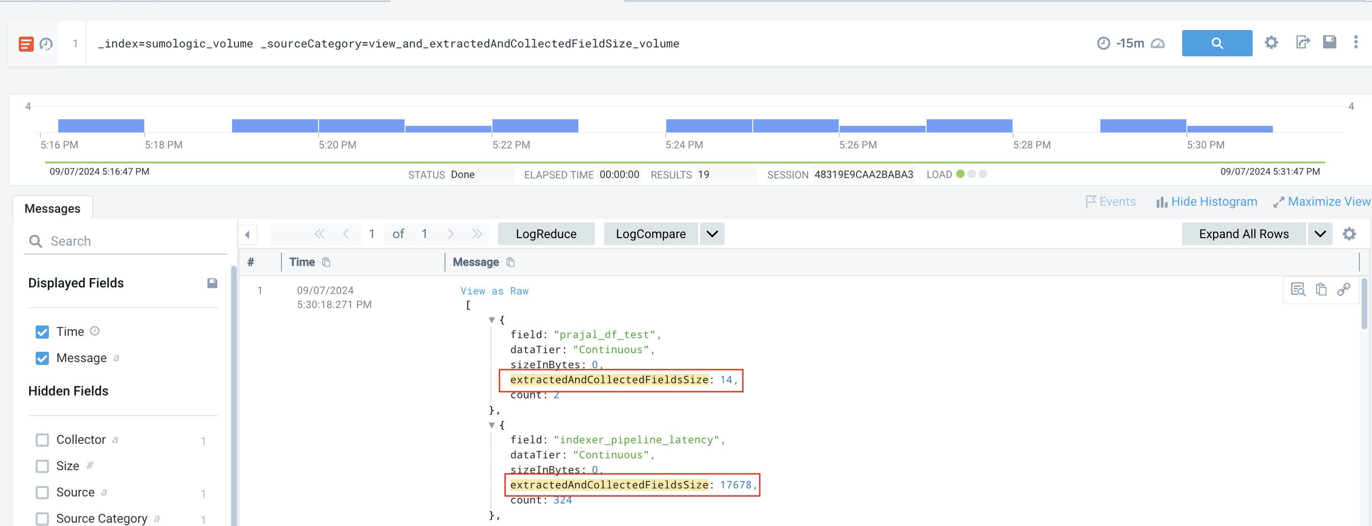The height and width of the screenshot is (526, 1372).
Task: Click the LogReduce button
Action: 546,234
